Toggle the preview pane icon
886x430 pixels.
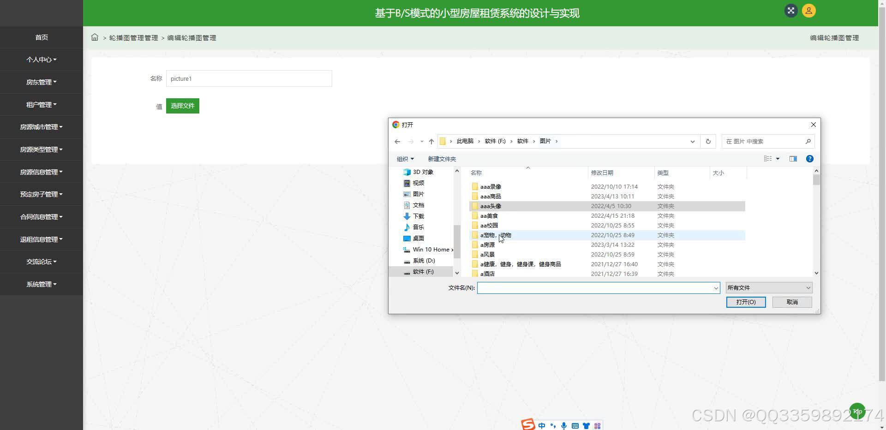pos(793,159)
